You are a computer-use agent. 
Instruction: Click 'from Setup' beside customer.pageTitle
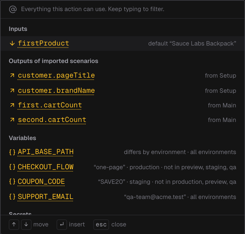click(x=220, y=76)
